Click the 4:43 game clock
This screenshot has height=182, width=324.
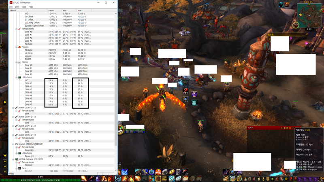tap(309, 29)
